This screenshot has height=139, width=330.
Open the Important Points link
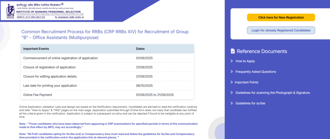[247, 82]
